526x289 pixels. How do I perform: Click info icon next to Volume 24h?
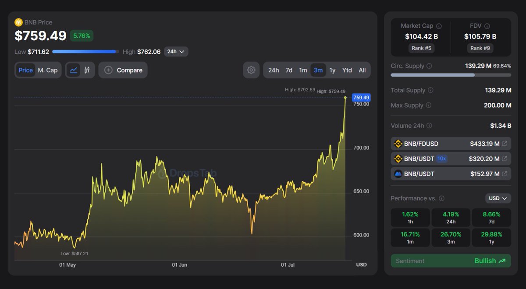tap(429, 126)
